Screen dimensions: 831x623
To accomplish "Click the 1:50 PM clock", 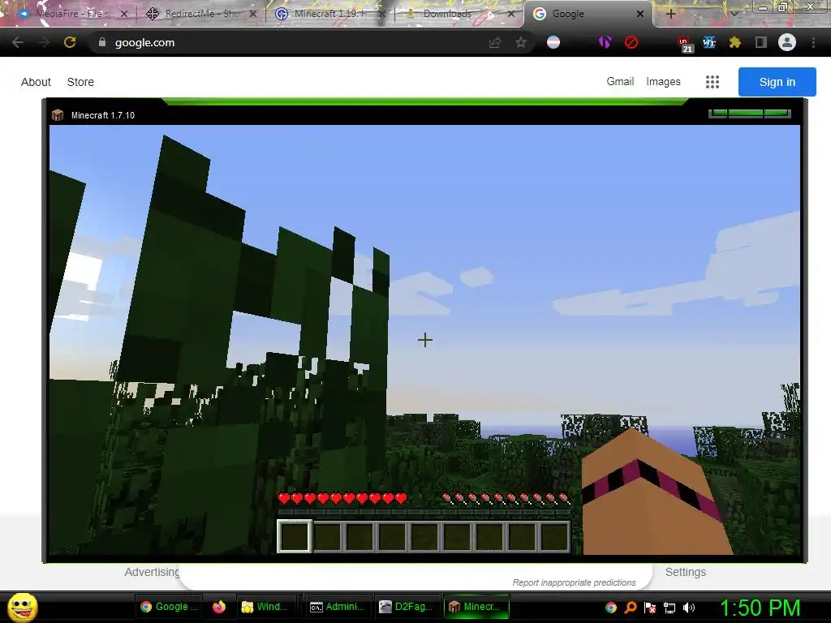I will pos(760,608).
